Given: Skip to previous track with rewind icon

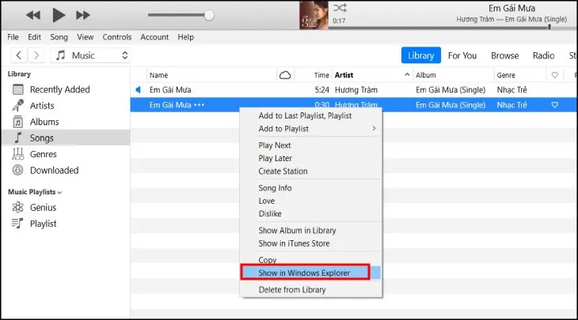Looking at the screenshot, I should pos(33,15).
